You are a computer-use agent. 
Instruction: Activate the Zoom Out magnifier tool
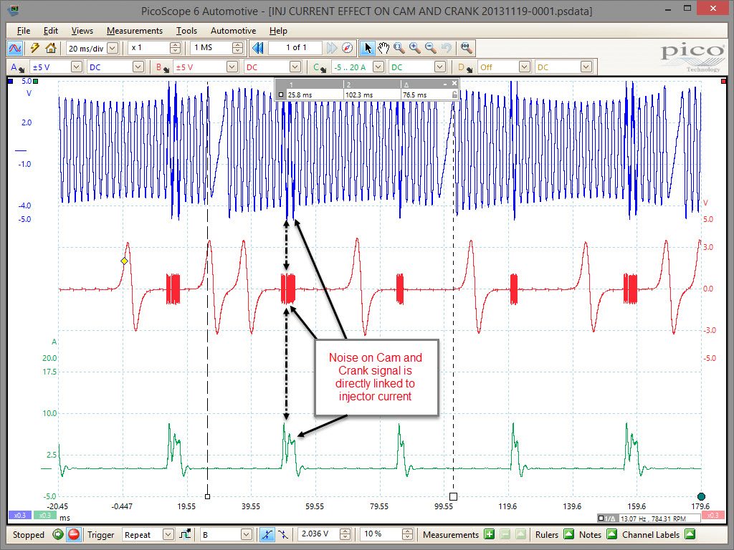coord(431,48)
